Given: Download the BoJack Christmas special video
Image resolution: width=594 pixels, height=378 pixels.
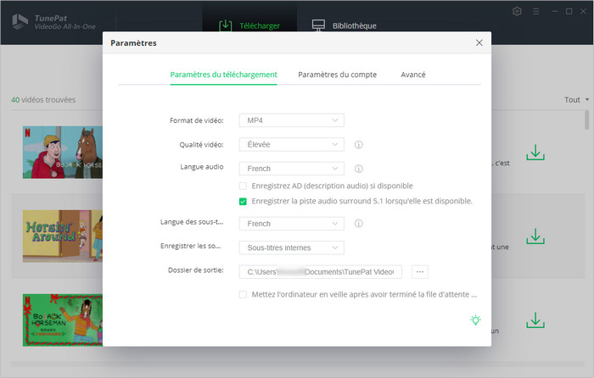Looking at the screenshot, I should point(535,320).
